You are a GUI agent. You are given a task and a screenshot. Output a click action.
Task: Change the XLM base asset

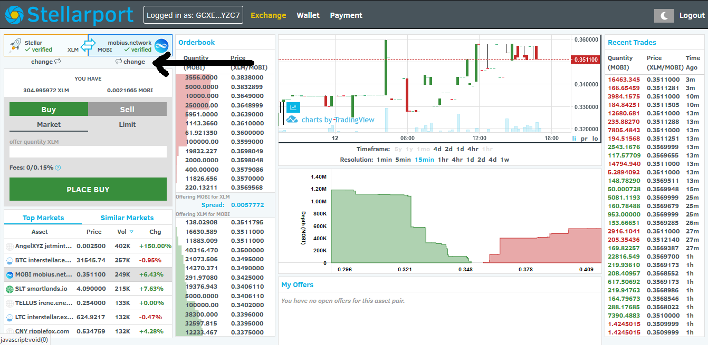(46, 62)
